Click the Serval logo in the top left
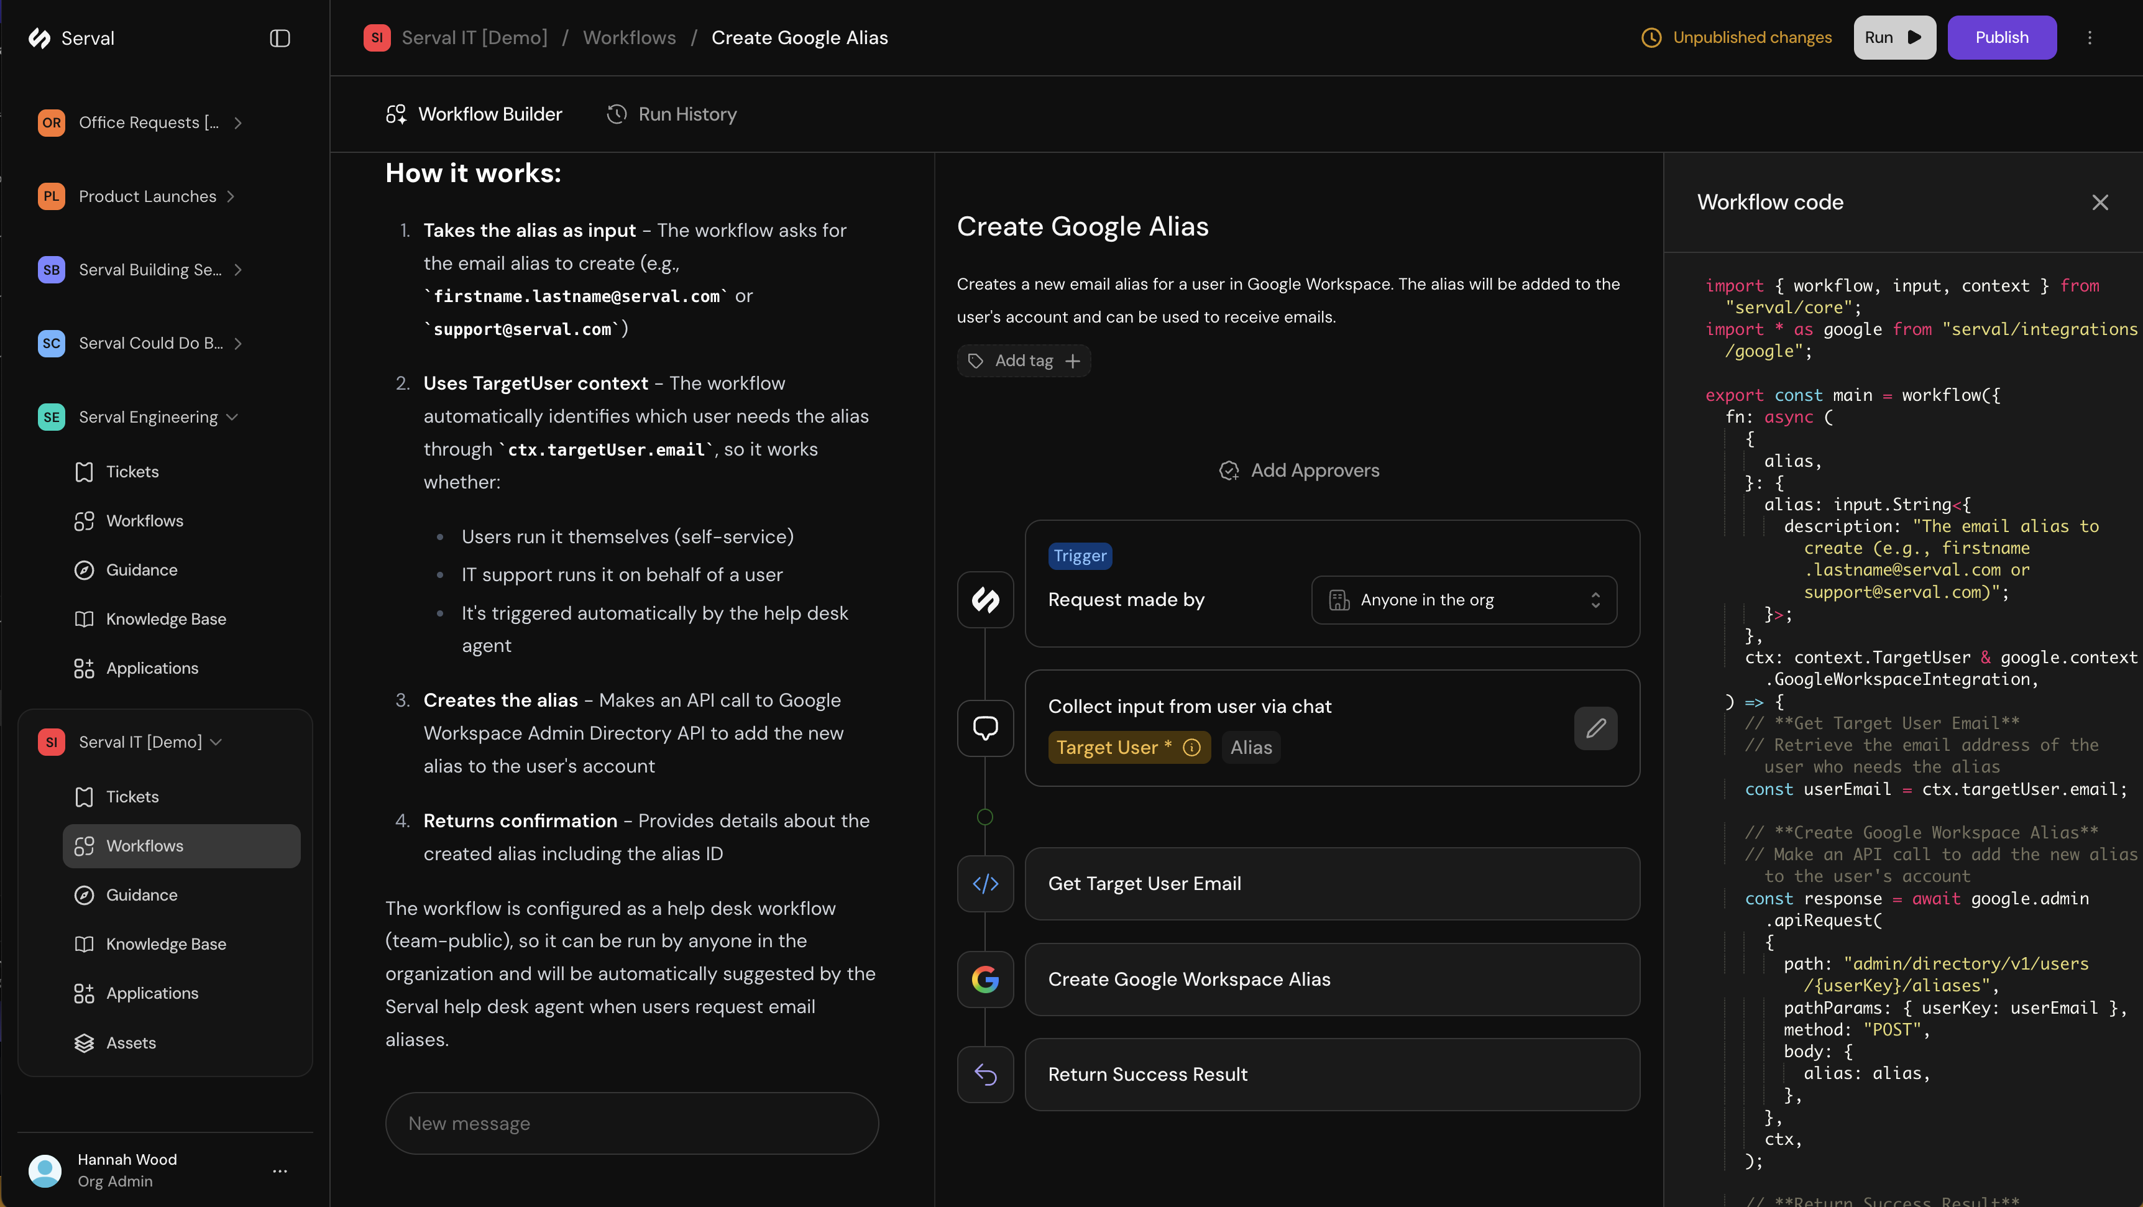The image size is (2143, 1207). tap(39, 37)
